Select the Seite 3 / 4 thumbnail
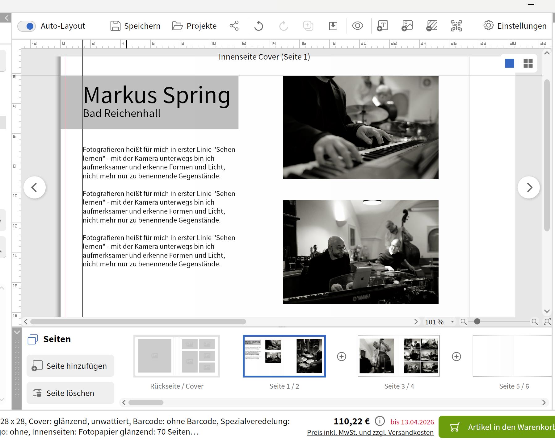555x442 pixels. (x=399, y=356)
